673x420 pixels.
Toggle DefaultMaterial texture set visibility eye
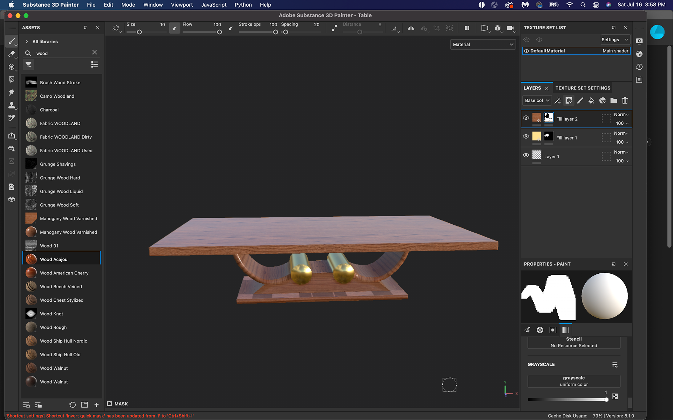pyautogui.click(x=526, y=51)
